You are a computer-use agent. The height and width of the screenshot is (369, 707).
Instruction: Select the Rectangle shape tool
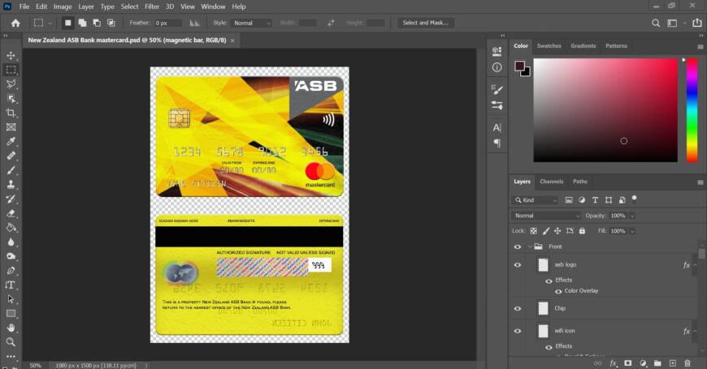(x=11, y=314)
